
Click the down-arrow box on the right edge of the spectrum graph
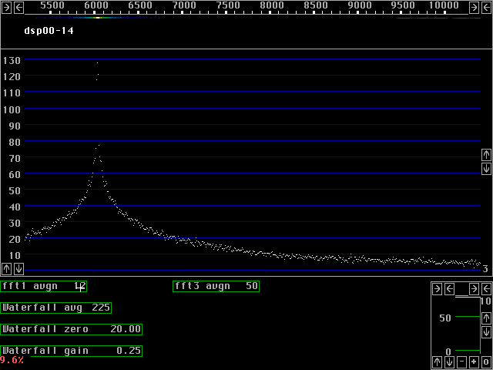[x=486, y=168]
